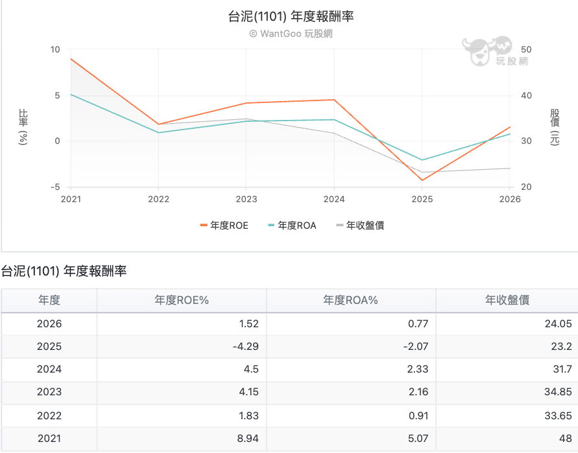Viewport: 578px width, 453px height.
Task: Click the 2023 label on chart x-axis
Action: pos(247,199)
